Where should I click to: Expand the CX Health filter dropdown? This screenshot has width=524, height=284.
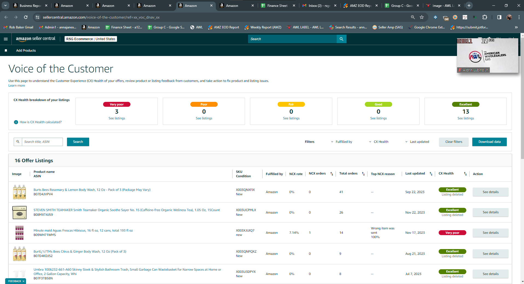pos(379,142)
